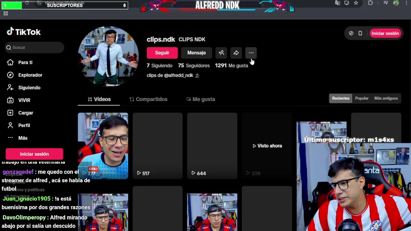411x231 pixels.
Task: Select the Vídeos tab
Action: click(x=99, y=99)
